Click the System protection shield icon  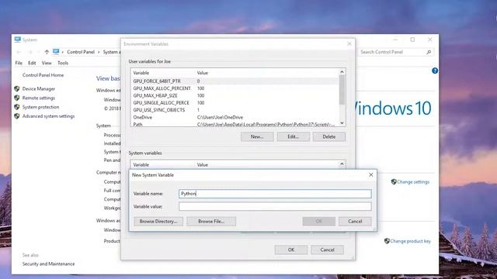[17, 107]
